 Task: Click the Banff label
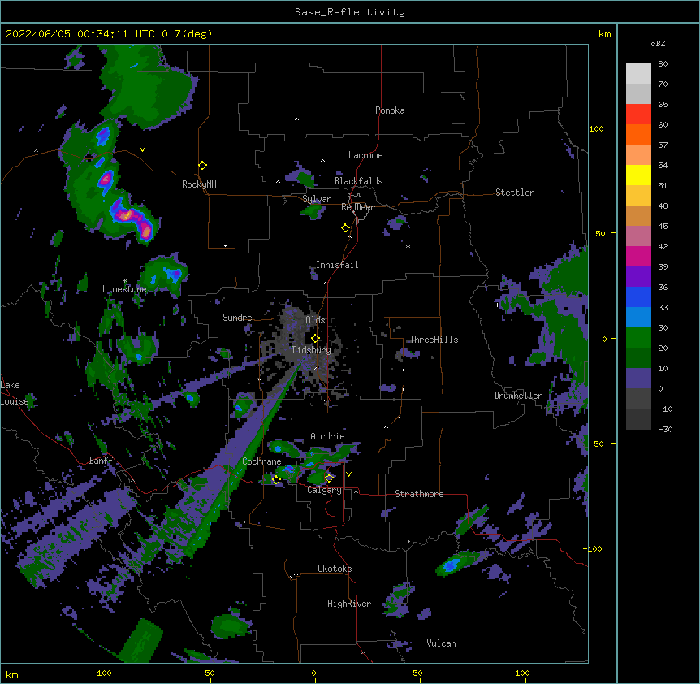(101, 461)
